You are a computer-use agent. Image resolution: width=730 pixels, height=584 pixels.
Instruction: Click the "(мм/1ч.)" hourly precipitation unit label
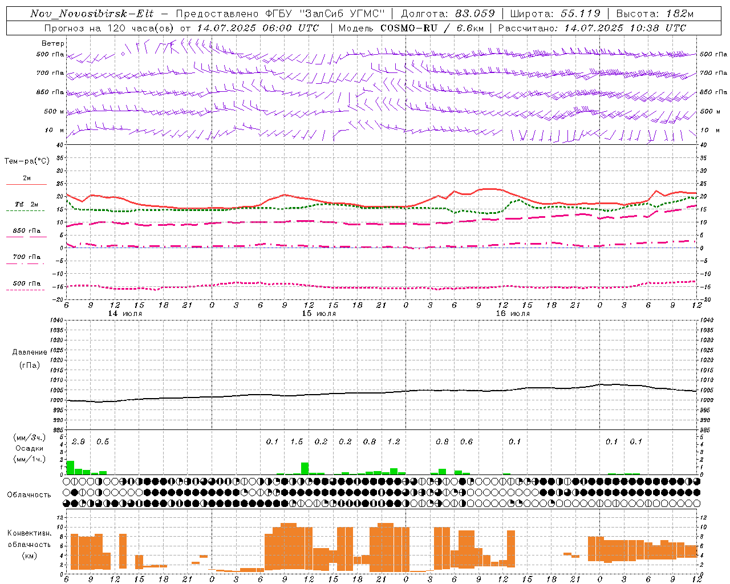tap(29, 459)
